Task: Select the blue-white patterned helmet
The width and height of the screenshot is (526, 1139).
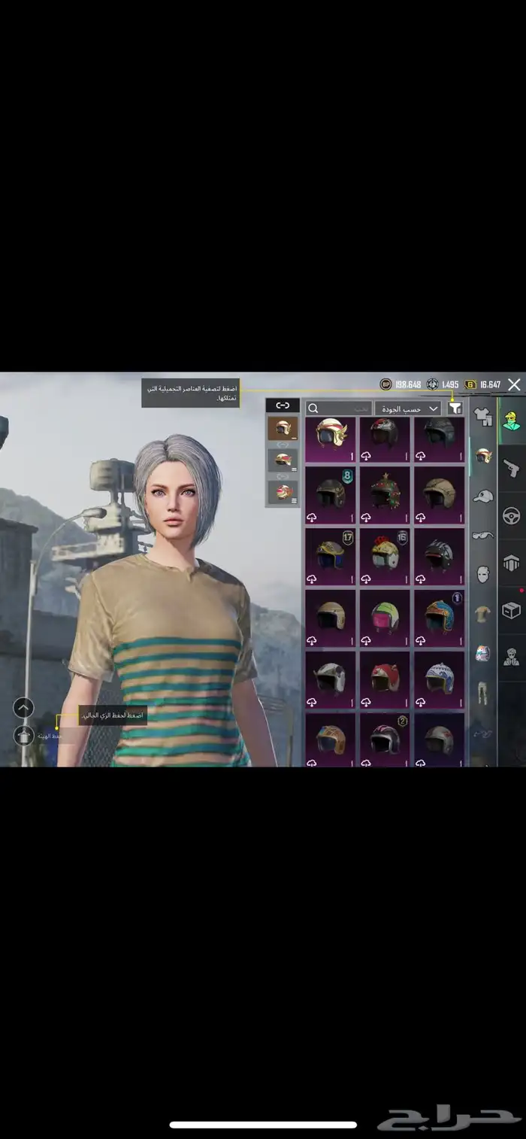Action: [440, 680]
